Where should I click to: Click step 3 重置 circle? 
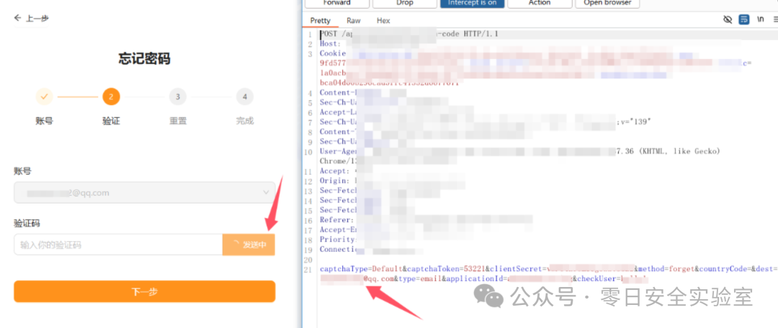pyautogui.click(x=178, y=96)
